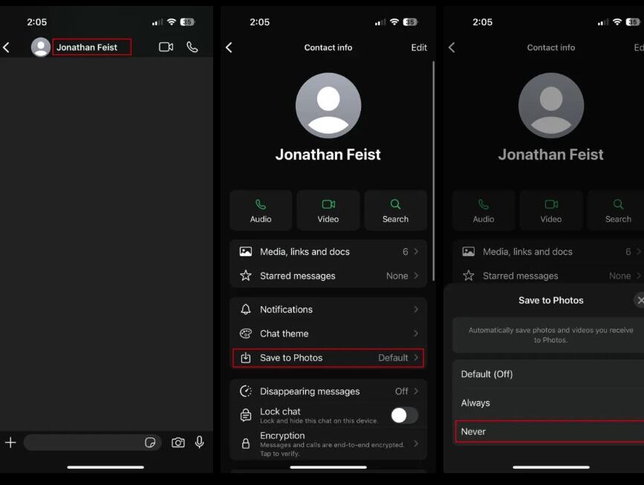Tap Encryption lock icon
Screen dimensions: 644x485
point(246,443)
